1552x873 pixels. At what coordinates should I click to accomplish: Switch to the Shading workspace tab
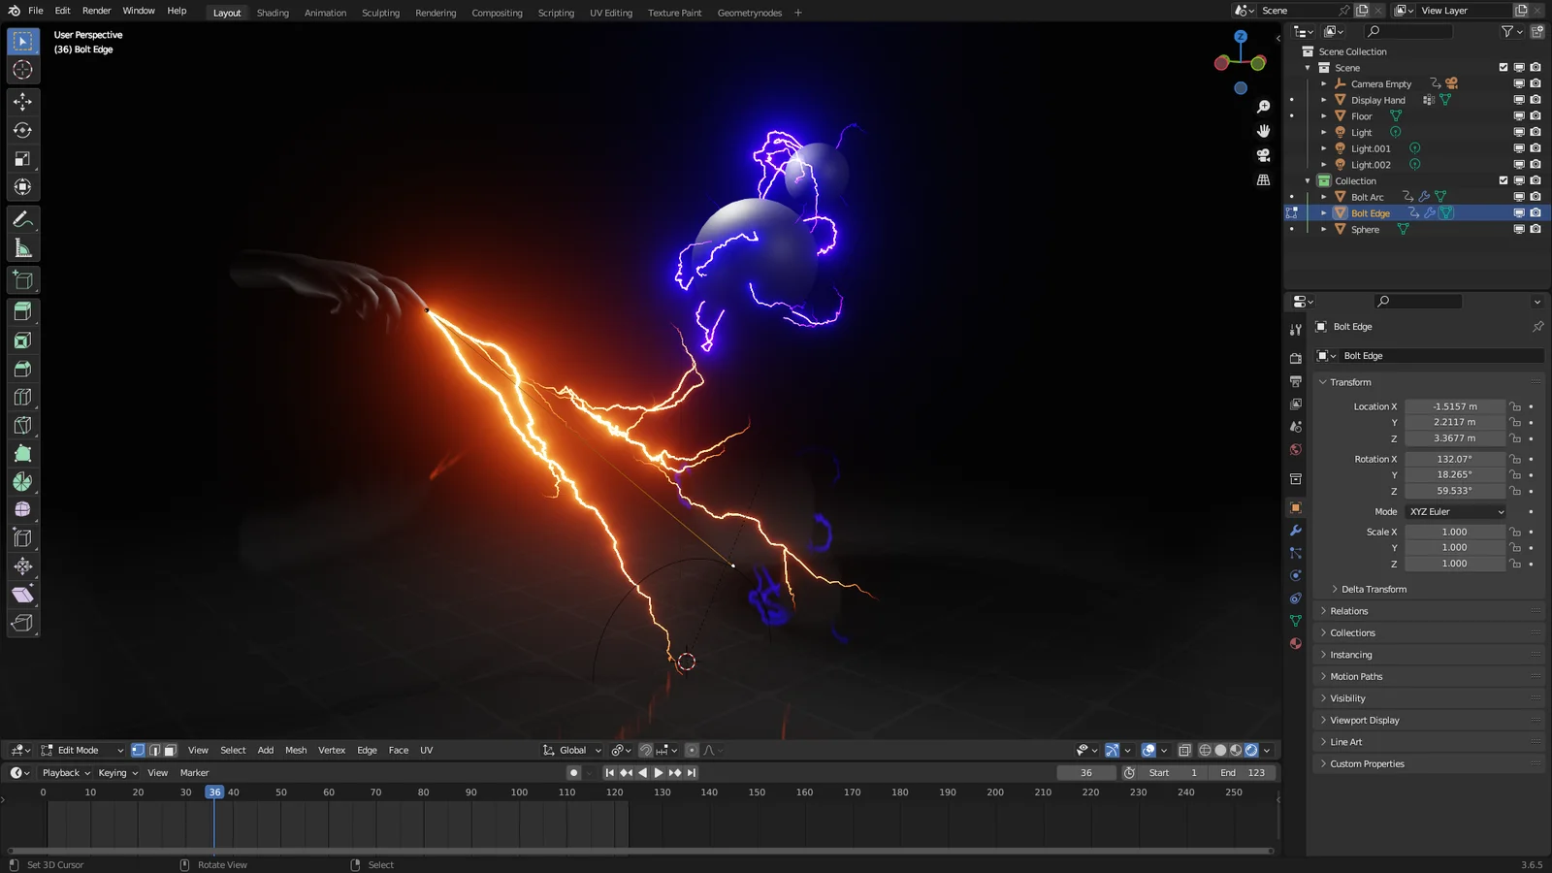click(273, 13)
